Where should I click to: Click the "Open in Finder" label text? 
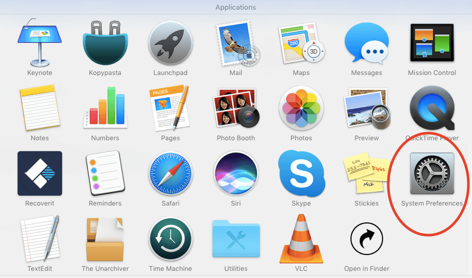click(367, 268)
